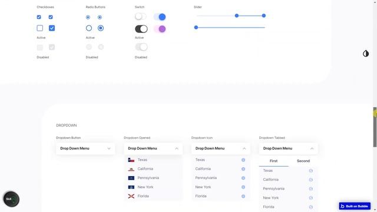This screenshot has height=212, width=377.
Task: Click the Pennsylvania flag icon
Action: [131, 178]
